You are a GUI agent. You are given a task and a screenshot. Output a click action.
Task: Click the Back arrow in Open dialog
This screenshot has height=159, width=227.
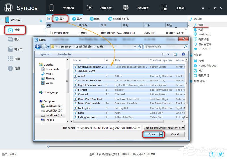[x=38, y=47]
